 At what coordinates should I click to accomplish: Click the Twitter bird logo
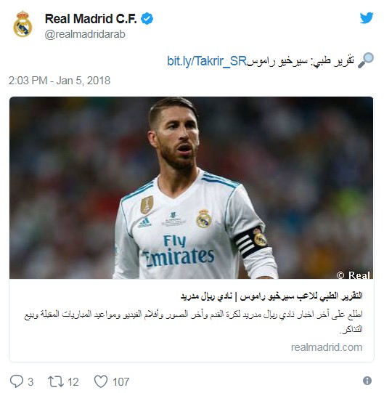coord(367,17)
